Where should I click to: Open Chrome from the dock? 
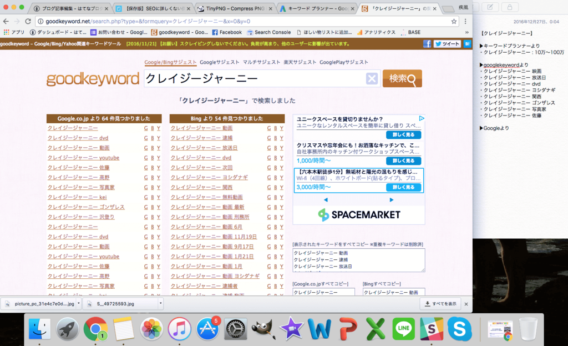pyautogui.click(x=95, y=329)
